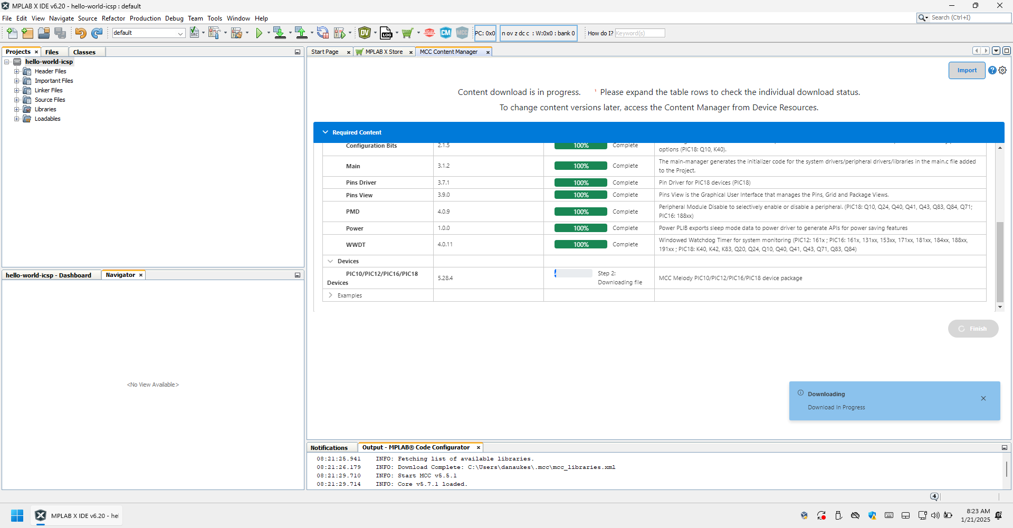Image resolution: width=1013 pixels, height=528 pixels.
Task: Click the blue help question-mark icon
Action: [x=992, y=70]
